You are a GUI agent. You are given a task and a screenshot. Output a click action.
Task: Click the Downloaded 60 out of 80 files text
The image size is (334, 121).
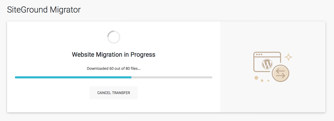(114, 68)
